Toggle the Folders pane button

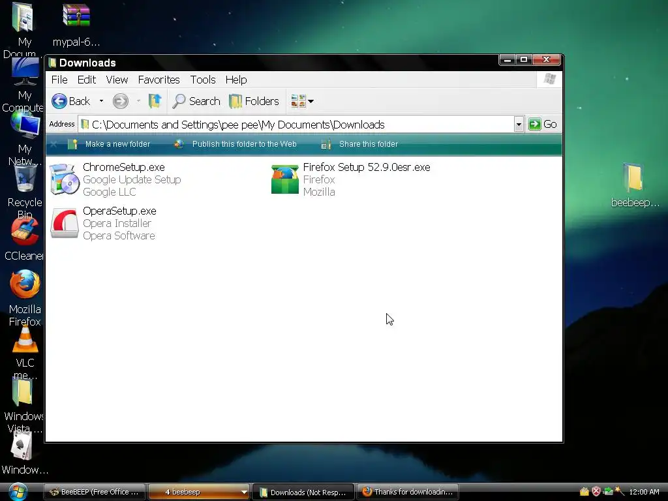click(x=254, y=101)
